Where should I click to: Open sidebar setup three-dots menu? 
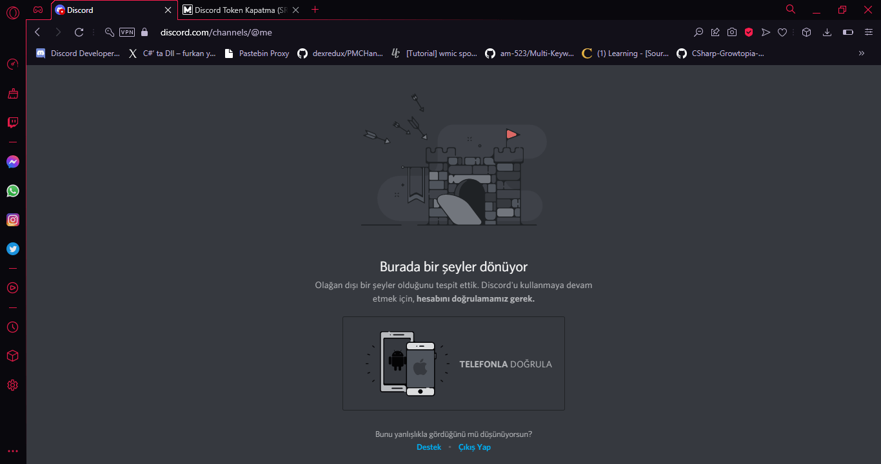coord(12,451)
